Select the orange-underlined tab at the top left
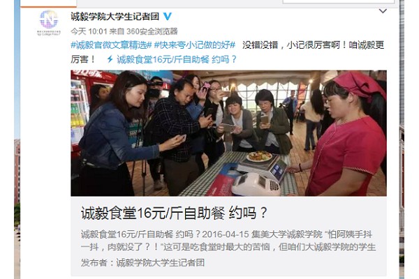 (x=48, y=3)
